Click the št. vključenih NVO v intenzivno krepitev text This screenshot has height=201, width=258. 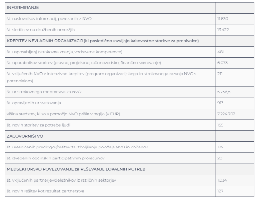(101, 77)
